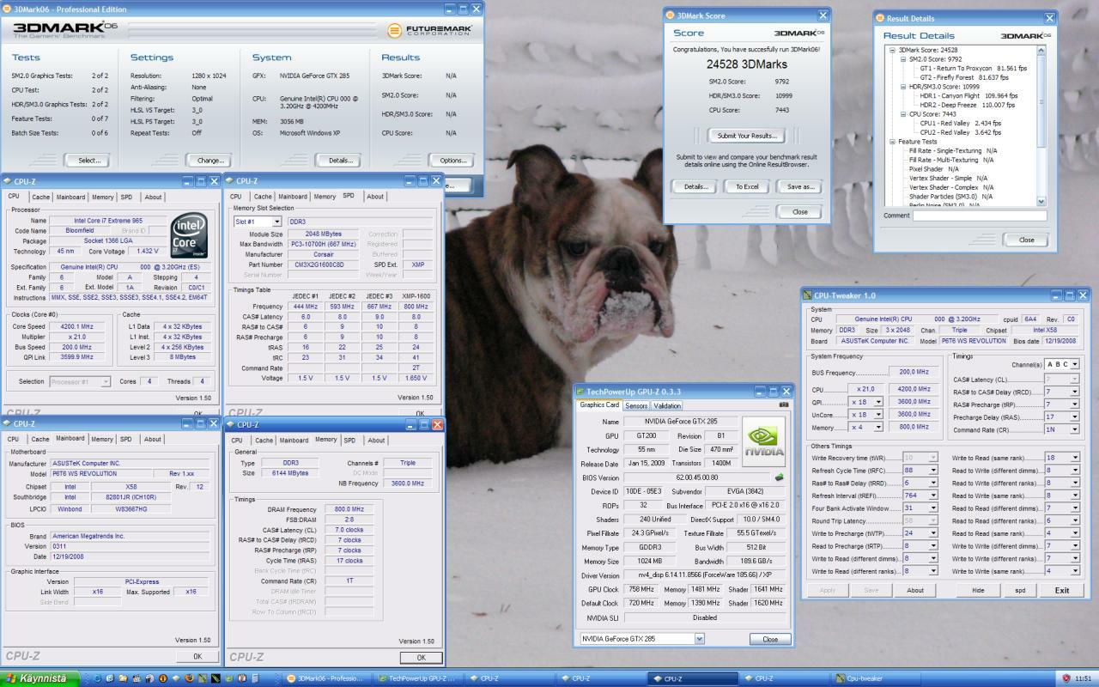Switch to the Validation tab in GPU-Z
The width and height of the screenshot is (1099, 687).
667,405
